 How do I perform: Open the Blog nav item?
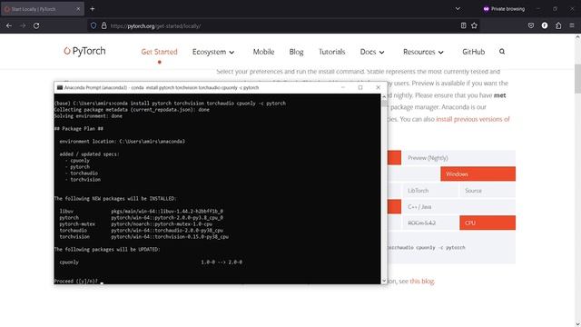pos(297,52)
